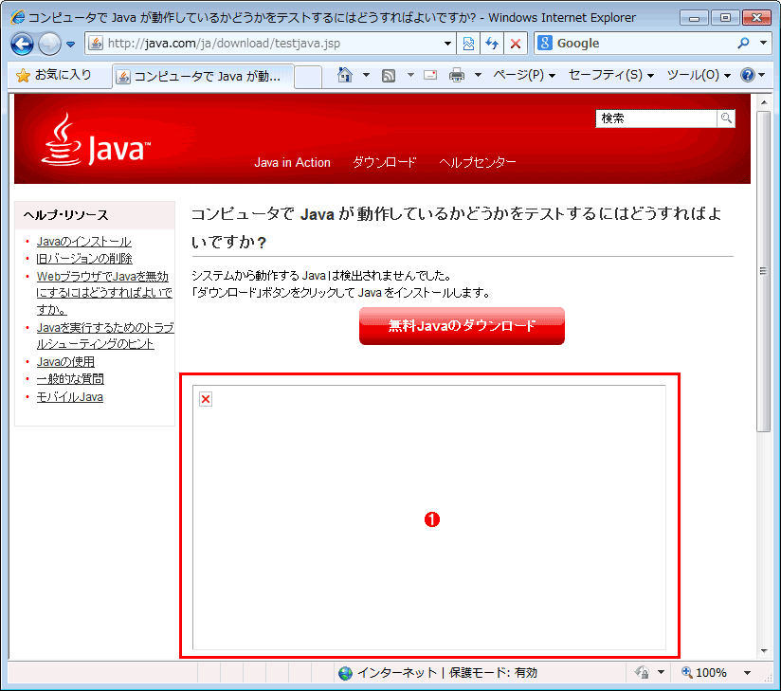Open the セーフティ(S) menu

pyautogui.click(x=611, y=75)
